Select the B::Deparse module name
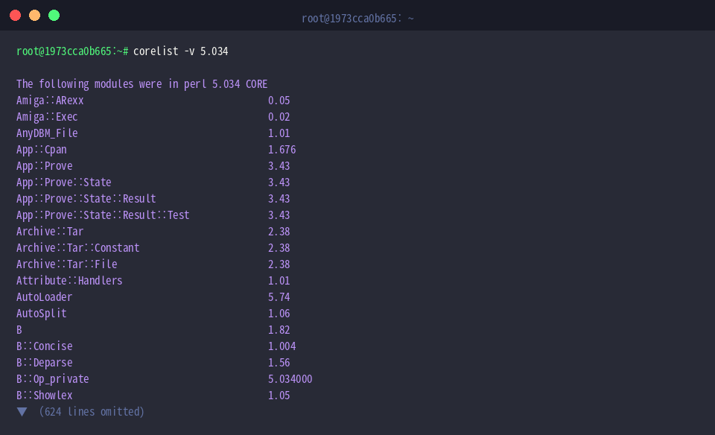 (x=44, y=363)
